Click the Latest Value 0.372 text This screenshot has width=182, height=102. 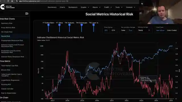click(x=43, y=40)
